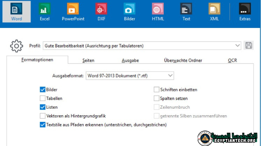This screenshot has width=261, height=146.
Task: Uncheck the Bilder checkbox
Action: [x=43, y=90]
